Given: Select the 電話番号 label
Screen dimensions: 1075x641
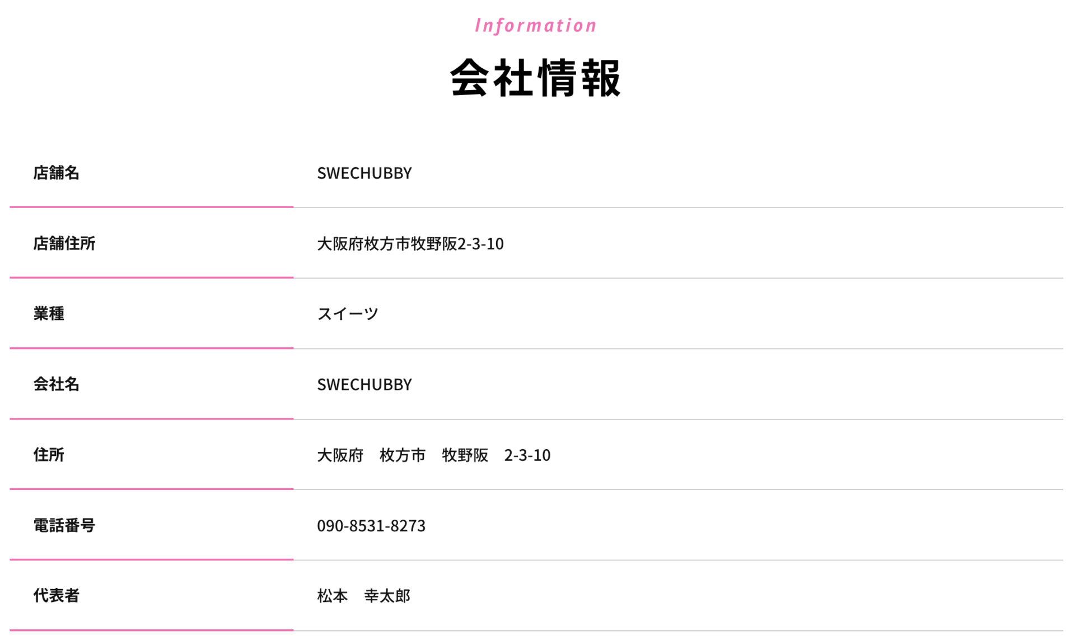Looking at the screenshot, I should pos(64,525).
